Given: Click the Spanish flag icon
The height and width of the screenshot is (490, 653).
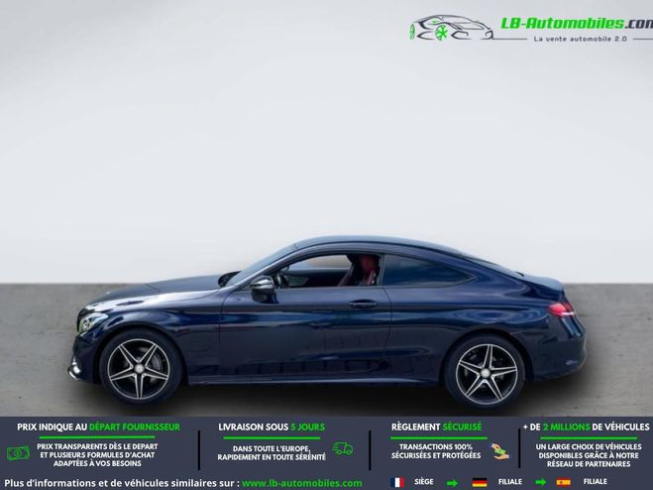Looking at the screenshot, I should (x=564, y=482).
